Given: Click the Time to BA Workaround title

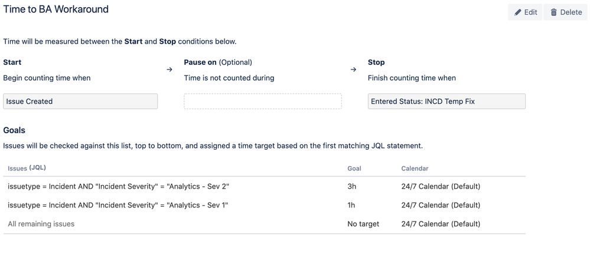Looking at the screenshot, I should click(x=56, y=9).
